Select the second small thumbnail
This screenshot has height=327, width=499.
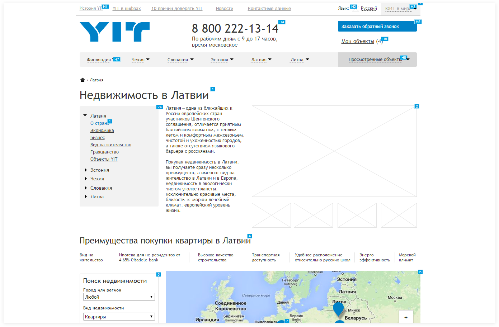(313, 215)
